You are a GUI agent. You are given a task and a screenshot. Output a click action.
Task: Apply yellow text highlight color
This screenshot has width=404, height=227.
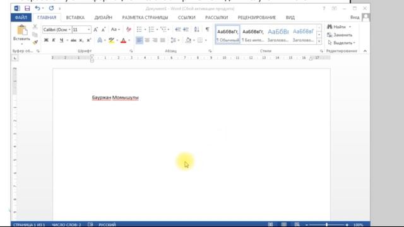pyautogui.click(x=111, y=40)
